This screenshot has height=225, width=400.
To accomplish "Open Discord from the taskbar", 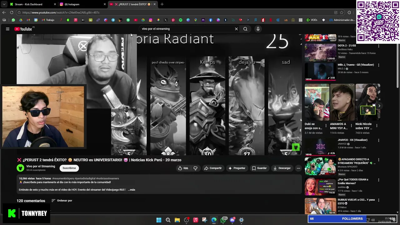I will point(232,220).
